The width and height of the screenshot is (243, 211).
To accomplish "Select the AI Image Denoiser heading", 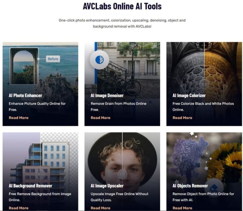I will tap(107, 95).
